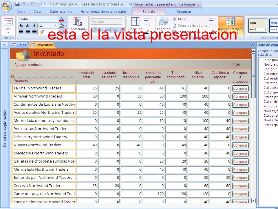Center align text
Screen dimensions: 278x209
pyautogui.click(x=28, y=32)
